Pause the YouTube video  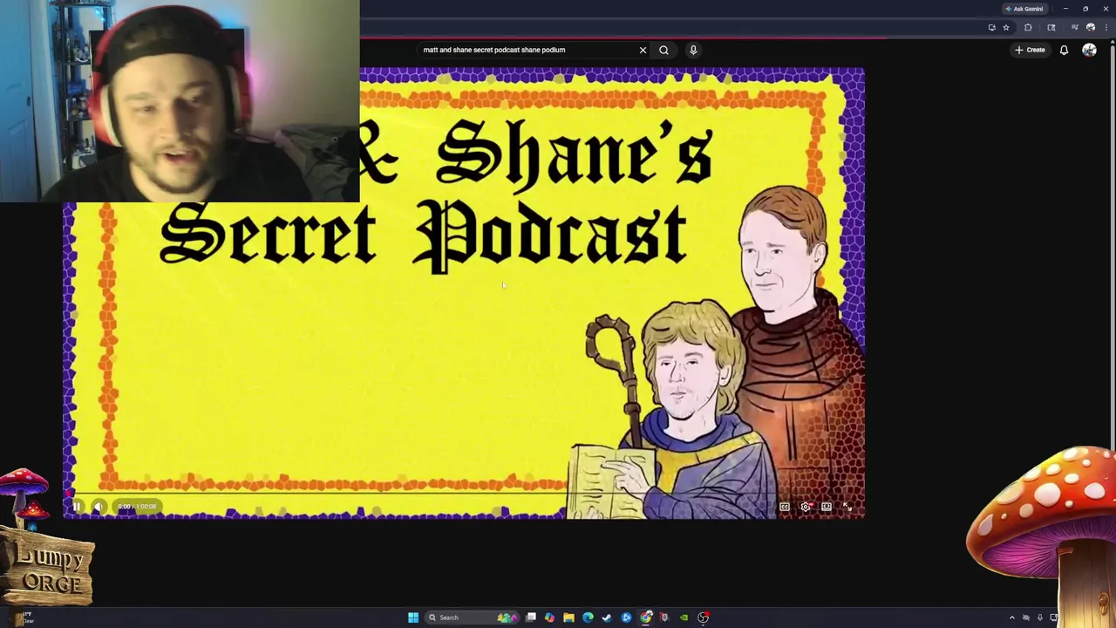click(77, 507)
